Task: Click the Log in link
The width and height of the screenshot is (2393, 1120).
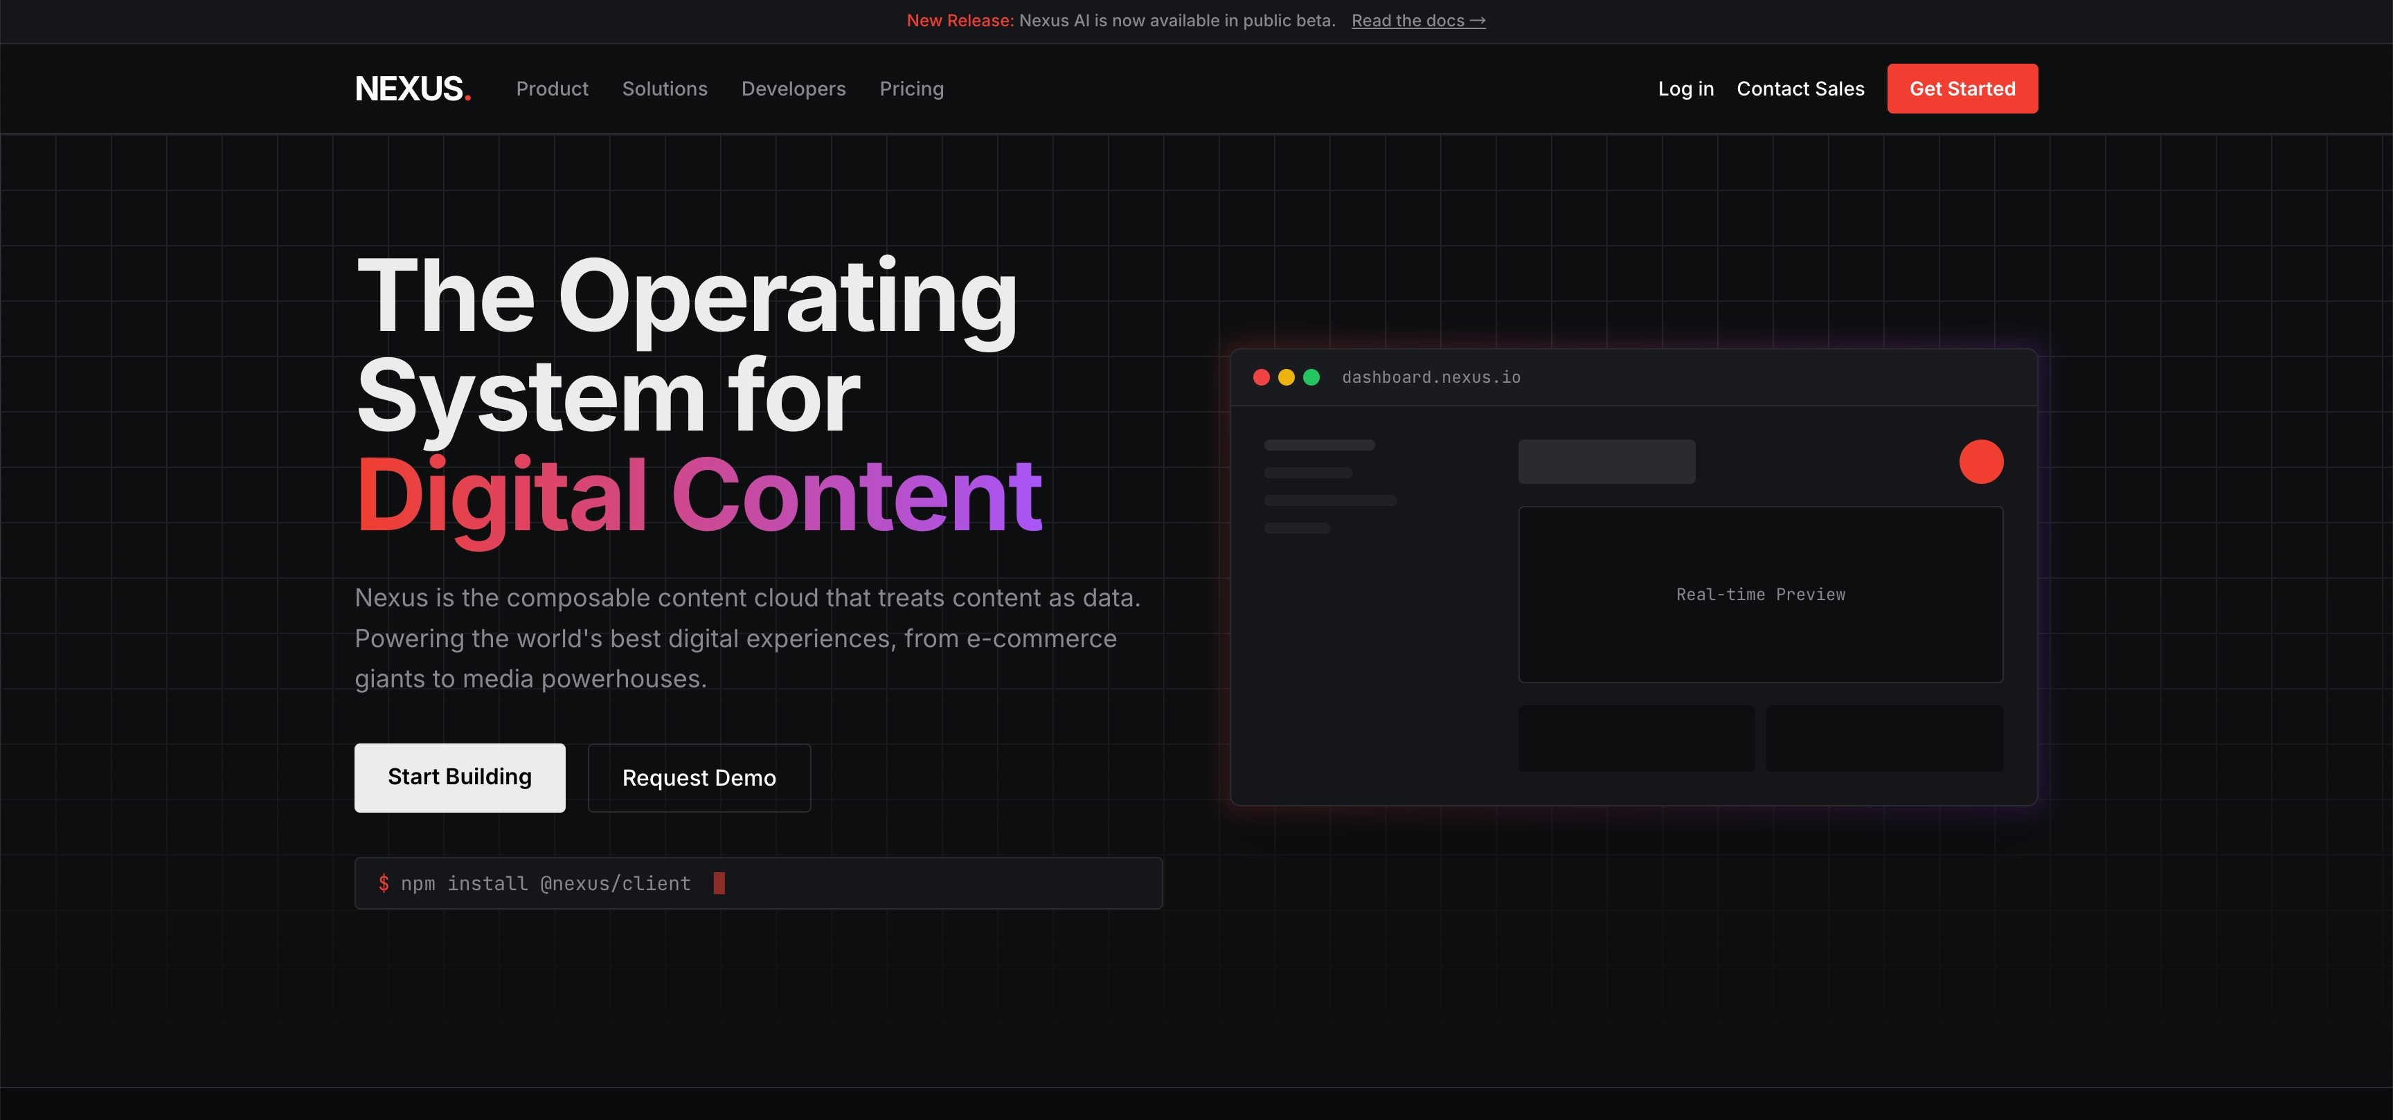Action: point(1686,88)
